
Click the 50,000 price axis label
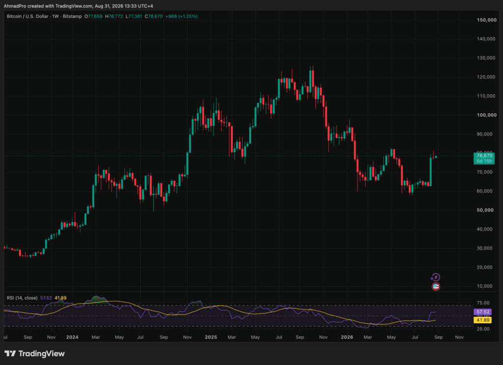pyautogui.click(x=485, y=210)
